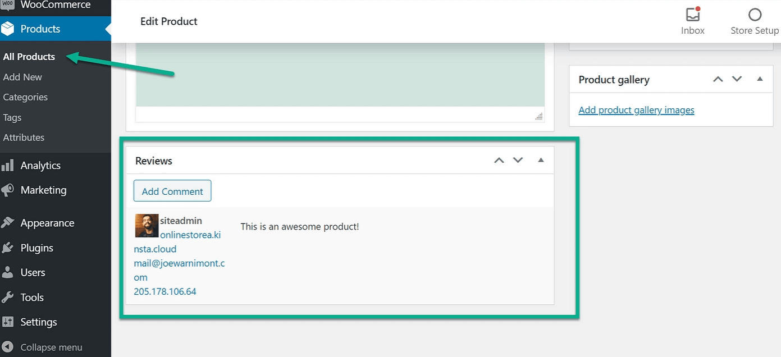Click the Appearance paintbrush icon

8,223
